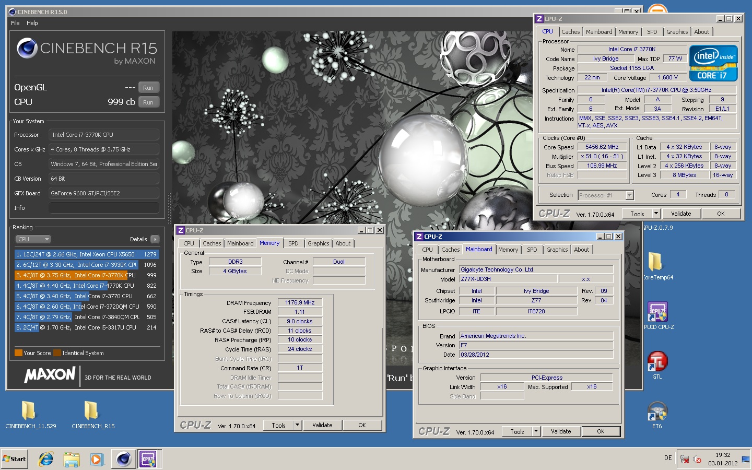Click the Processor field Intel Core i7-3770K CPU
This screenshot has width=752, height=470.
point(103,135)
